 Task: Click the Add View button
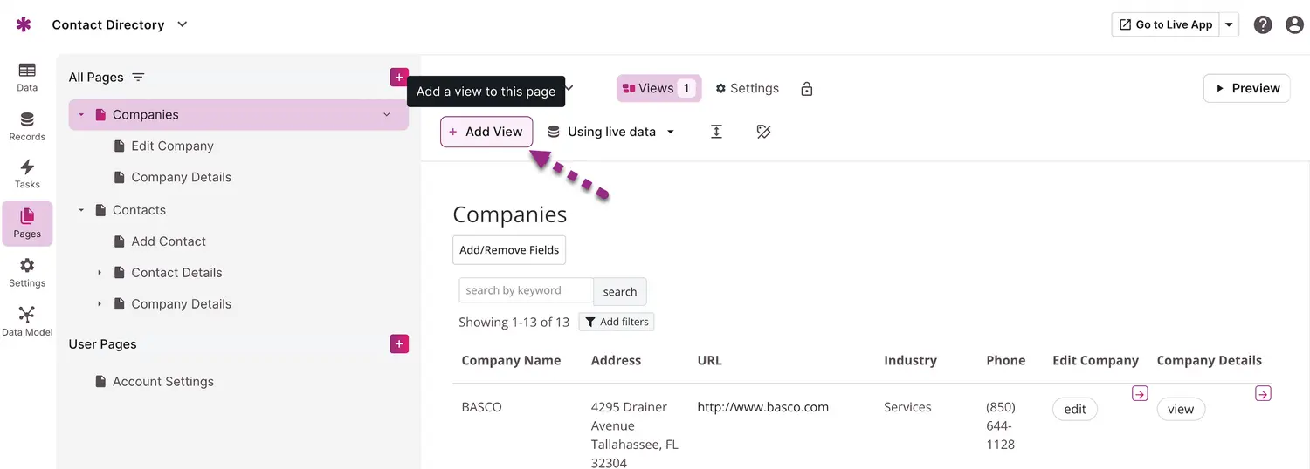click(486, 132)
